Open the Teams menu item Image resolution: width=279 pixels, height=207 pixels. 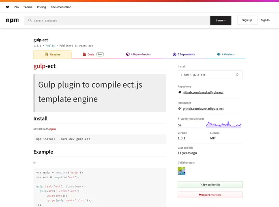tap(28, 7)
